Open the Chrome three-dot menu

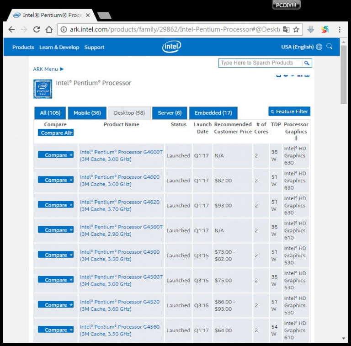point(340,30)
